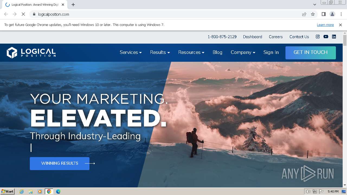347x195 pixels.
Task: Share this page icon in address bar
Action: point(304,14)
